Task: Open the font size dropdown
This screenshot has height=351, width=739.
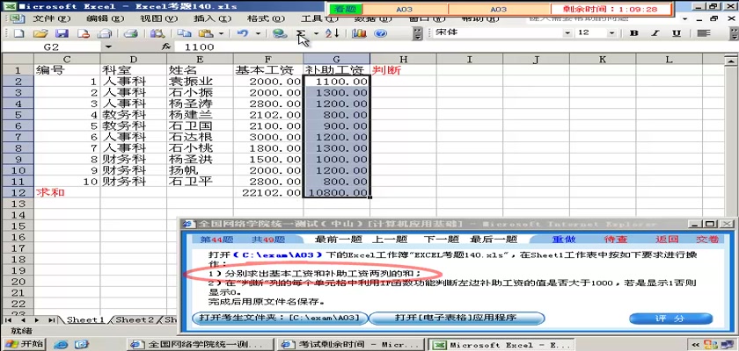Action: click(611, 32)
